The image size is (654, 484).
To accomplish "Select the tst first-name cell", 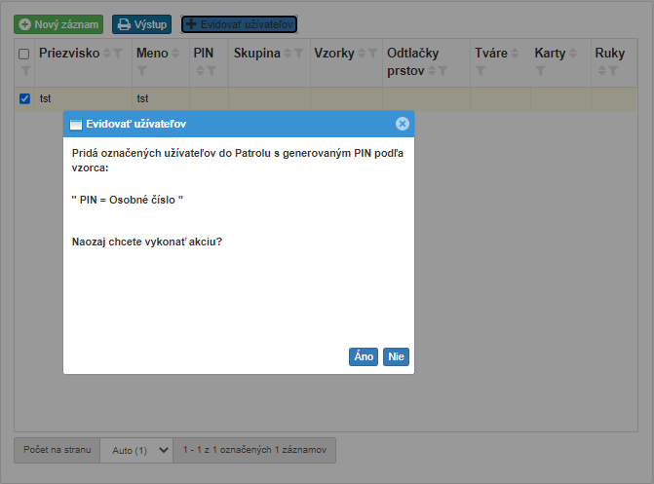I will pyautogui.click(x=161, y=98).
